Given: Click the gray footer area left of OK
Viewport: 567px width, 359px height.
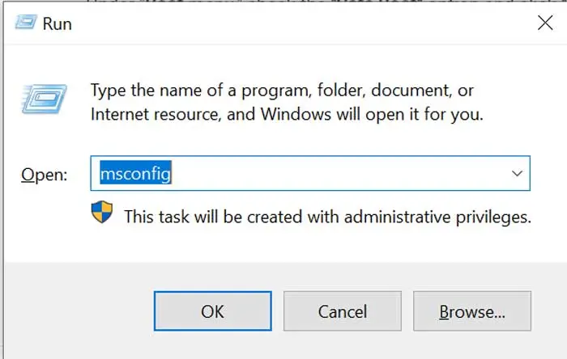Looking at the screenshot, I should 77,311.
